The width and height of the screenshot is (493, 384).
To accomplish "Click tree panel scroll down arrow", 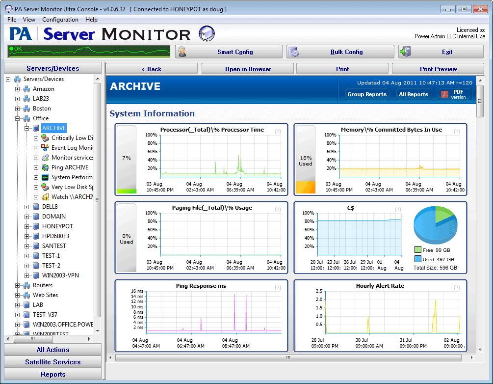I will pos(98,331).
